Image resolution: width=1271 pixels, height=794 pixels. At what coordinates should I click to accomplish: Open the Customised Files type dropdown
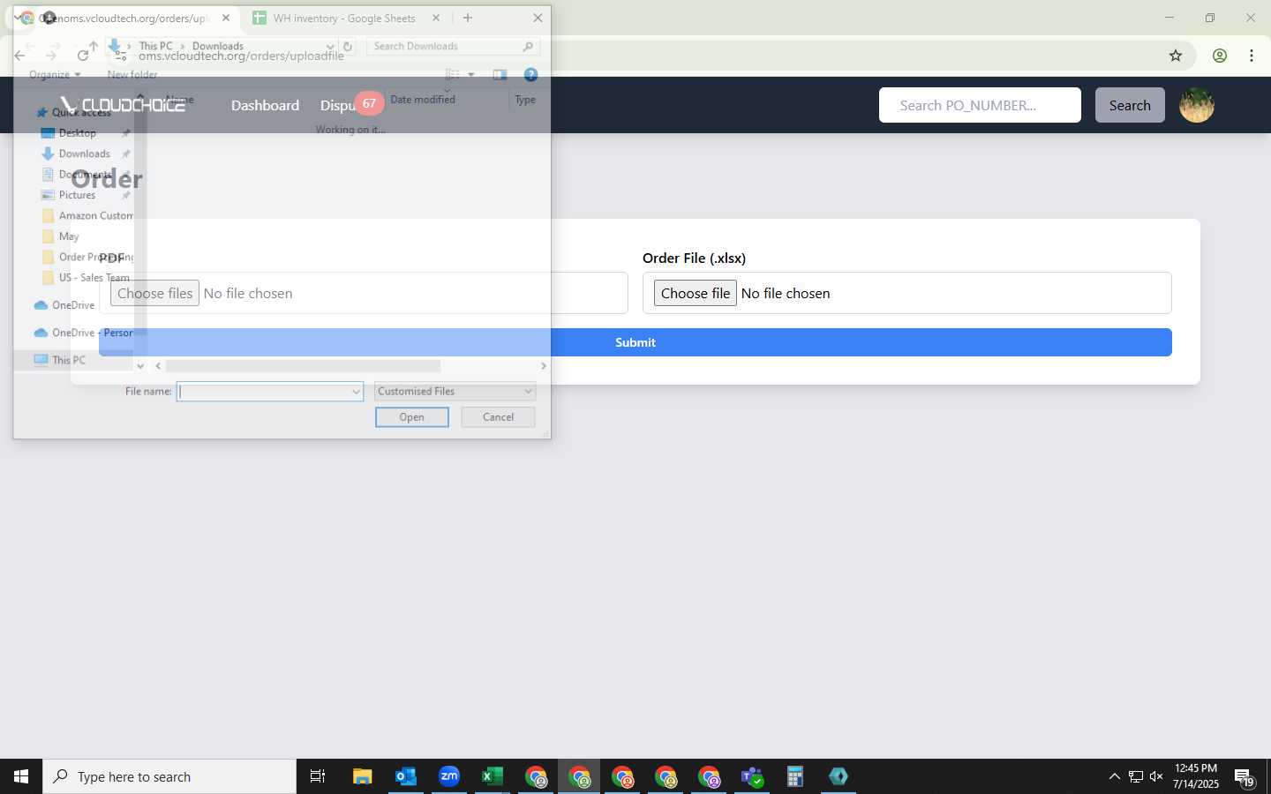[455, 392]
